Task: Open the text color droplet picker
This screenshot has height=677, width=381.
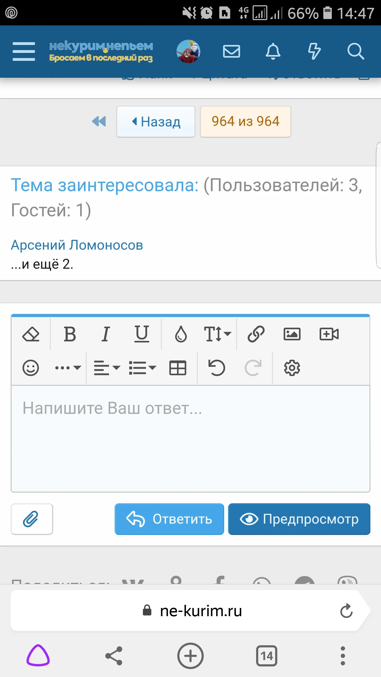Action: tap(181, 334)
